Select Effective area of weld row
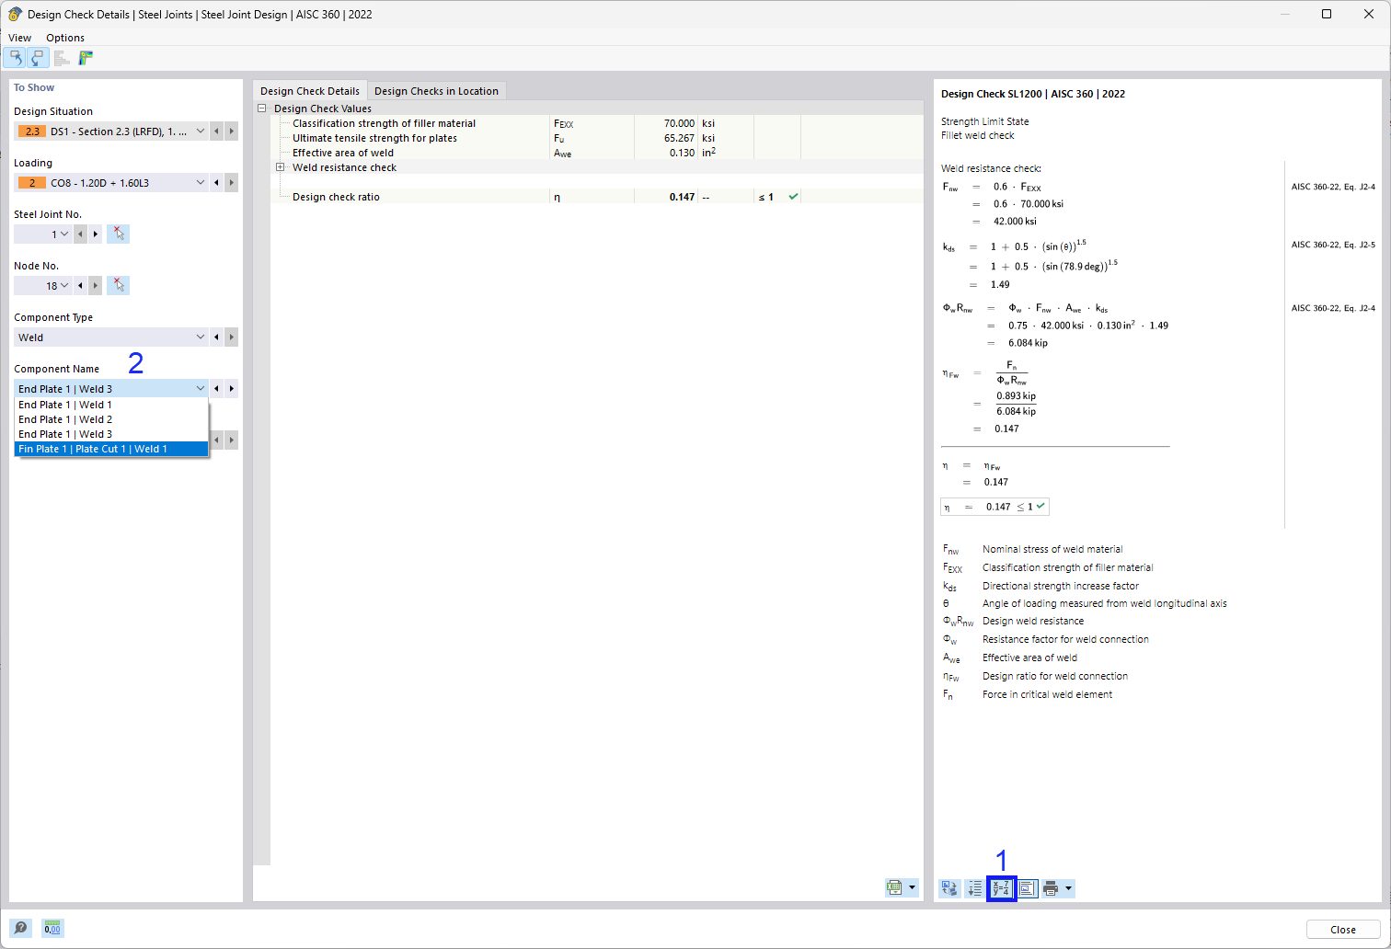The width and height of the screenshot is (1391, 949). coord(597,153)
